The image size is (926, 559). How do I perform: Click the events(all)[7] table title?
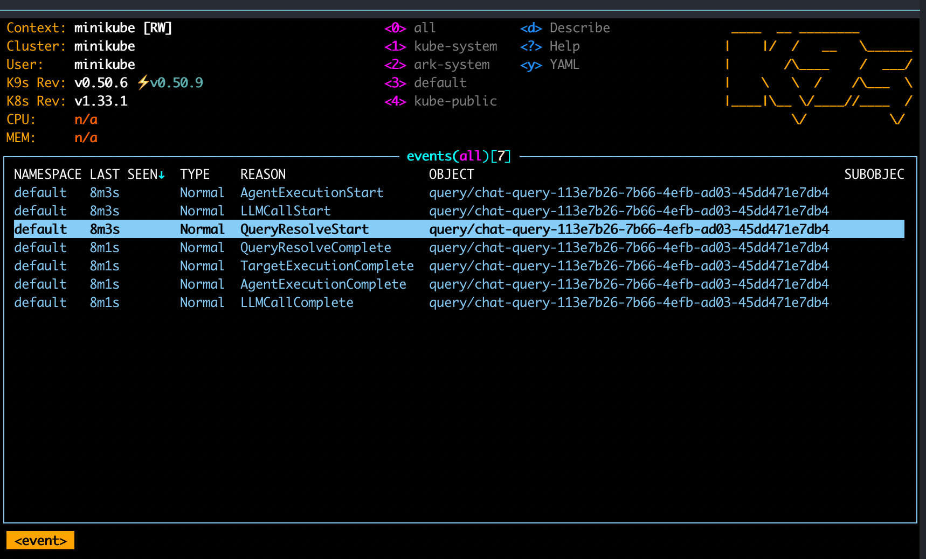(x=459, y=156)
